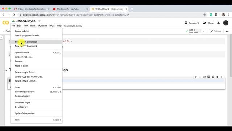The image size is (232, 131).
Task: Choose Upload notebook option
Action: pos(36,57)
